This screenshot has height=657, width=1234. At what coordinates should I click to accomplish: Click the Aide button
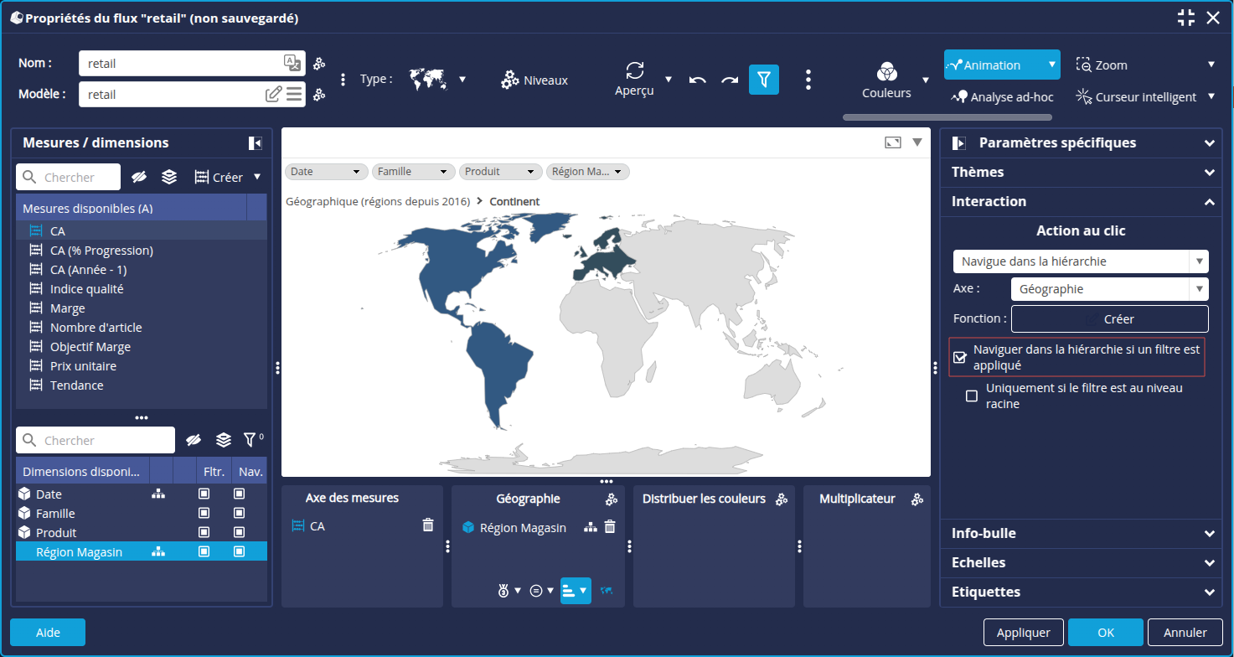coord(48,633)
